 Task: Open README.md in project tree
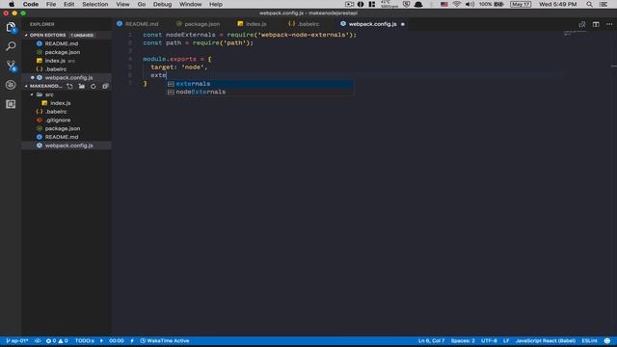click(x=67, y=137)
